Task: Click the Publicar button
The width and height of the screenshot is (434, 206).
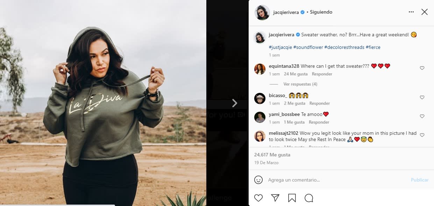Action: [x=420, y=180]
